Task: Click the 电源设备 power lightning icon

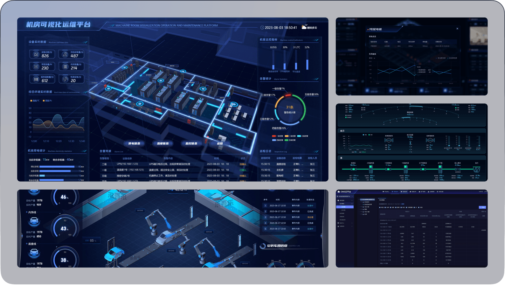Action: pyautogui.click(x=65, y=79)
